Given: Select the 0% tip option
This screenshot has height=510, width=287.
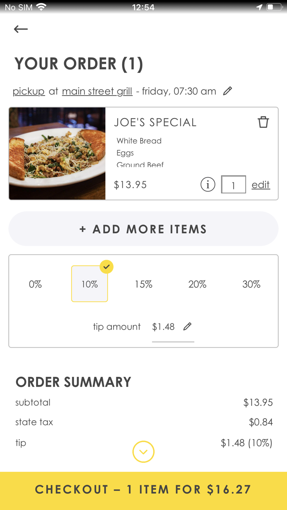Looking at the screenshot, I should pos(35,284).
